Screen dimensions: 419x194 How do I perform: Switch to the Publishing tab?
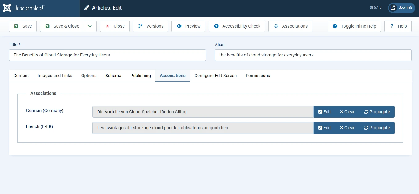pyautogui.click(x=141, y=76)
